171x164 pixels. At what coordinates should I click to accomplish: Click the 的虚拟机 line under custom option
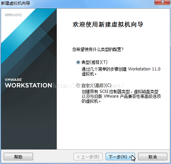pos(91,101)
